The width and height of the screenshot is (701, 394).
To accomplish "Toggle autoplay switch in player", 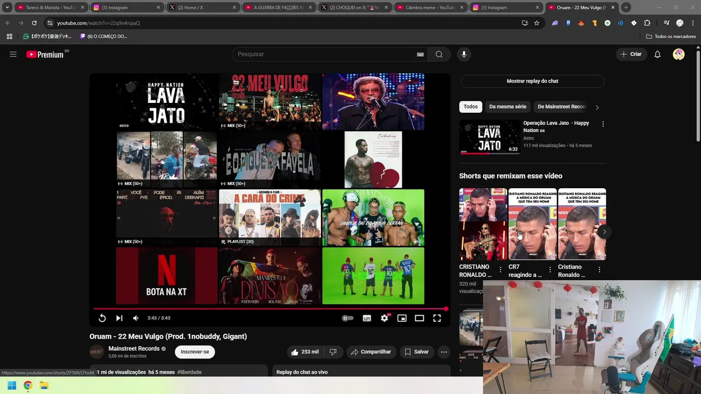I will pos(348,318).
